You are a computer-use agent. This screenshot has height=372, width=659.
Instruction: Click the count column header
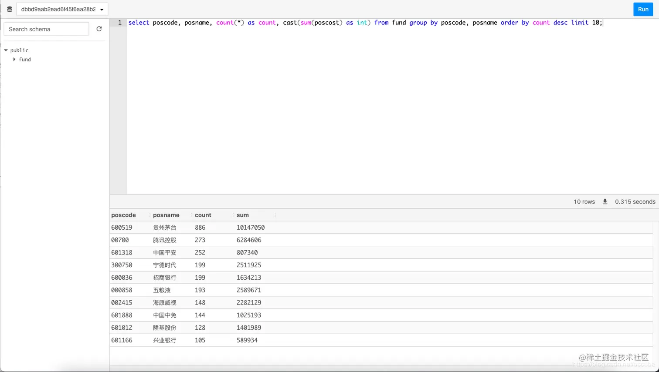coord(203,215)
